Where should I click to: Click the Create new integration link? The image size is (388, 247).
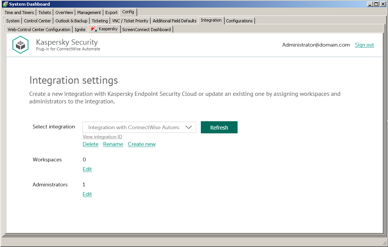[x=142, y=144]
